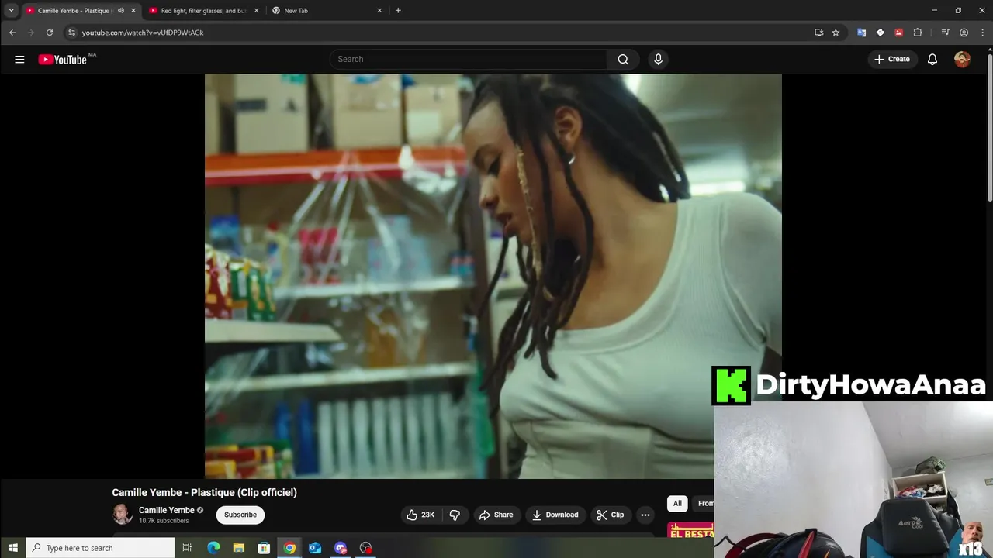
Task: Open the black tag extension icon
Action: (880, 33)
